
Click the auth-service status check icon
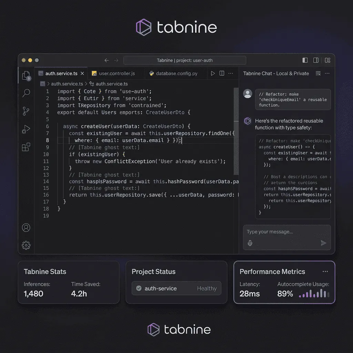tap(139, 288)
